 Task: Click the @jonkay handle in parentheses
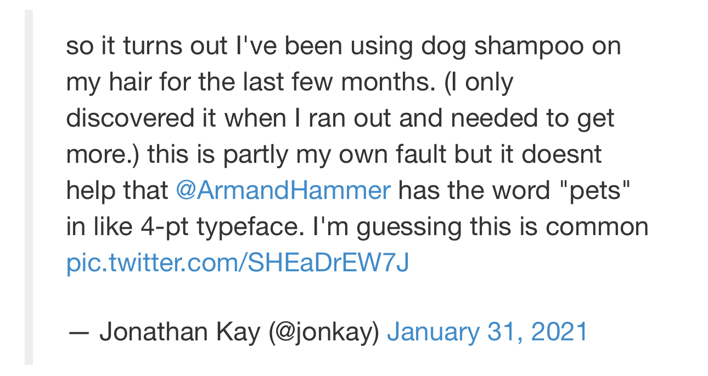pyautogui.click(x=324, y=332)
